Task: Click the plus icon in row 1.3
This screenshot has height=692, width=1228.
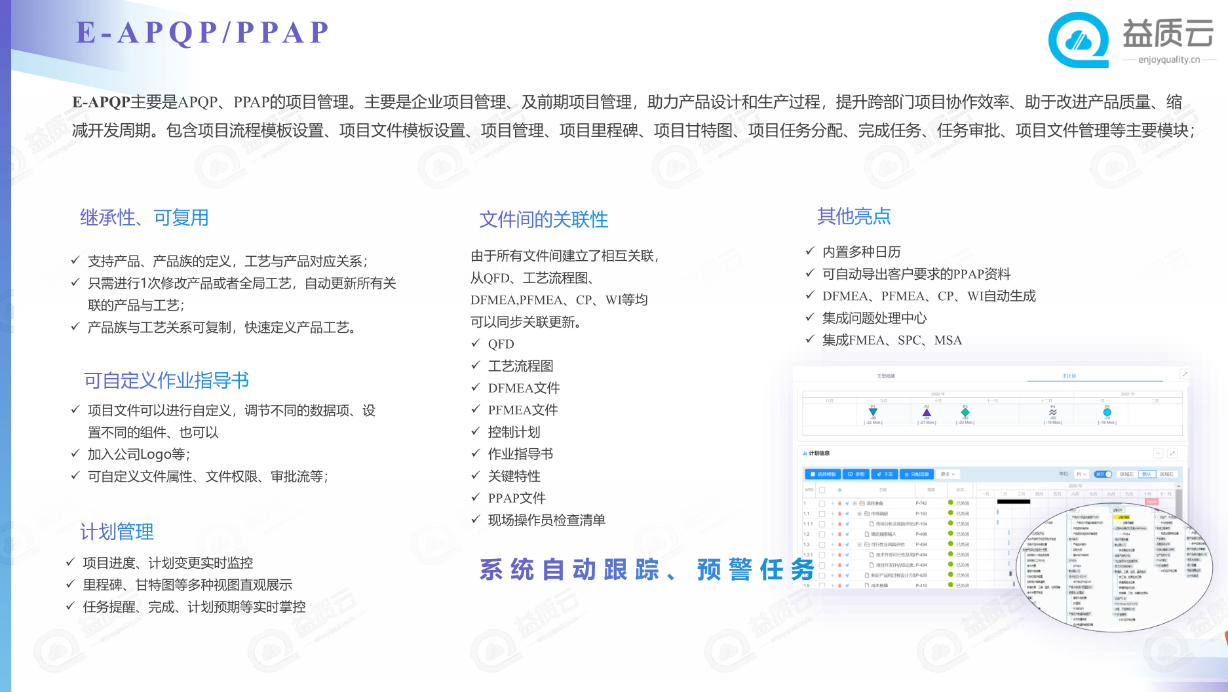Action: [x=832, y=545]
